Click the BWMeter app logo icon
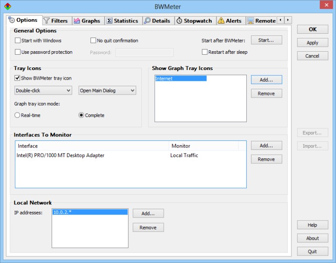This screenshot has width=336, height=263. [8, 7]
